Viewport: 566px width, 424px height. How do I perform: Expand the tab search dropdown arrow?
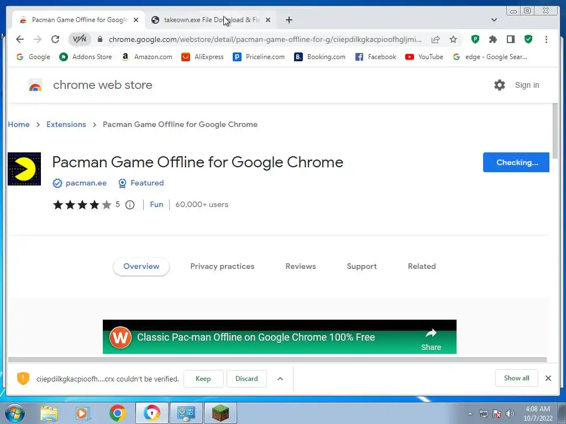tap(494, 20)
